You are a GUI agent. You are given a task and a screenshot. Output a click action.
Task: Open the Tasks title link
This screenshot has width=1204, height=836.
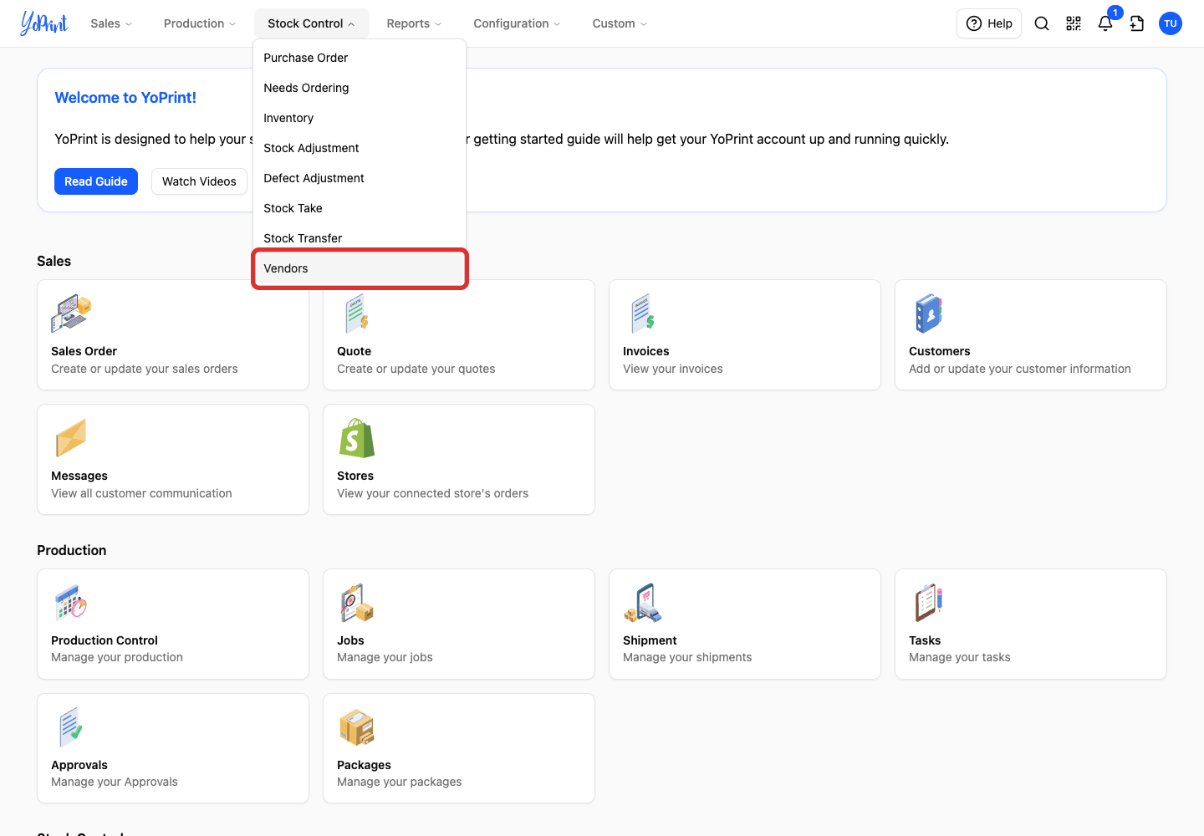[x=925, y=640]
